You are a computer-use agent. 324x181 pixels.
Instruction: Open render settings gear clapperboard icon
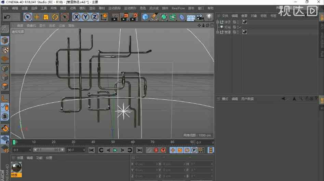(134, 17)
